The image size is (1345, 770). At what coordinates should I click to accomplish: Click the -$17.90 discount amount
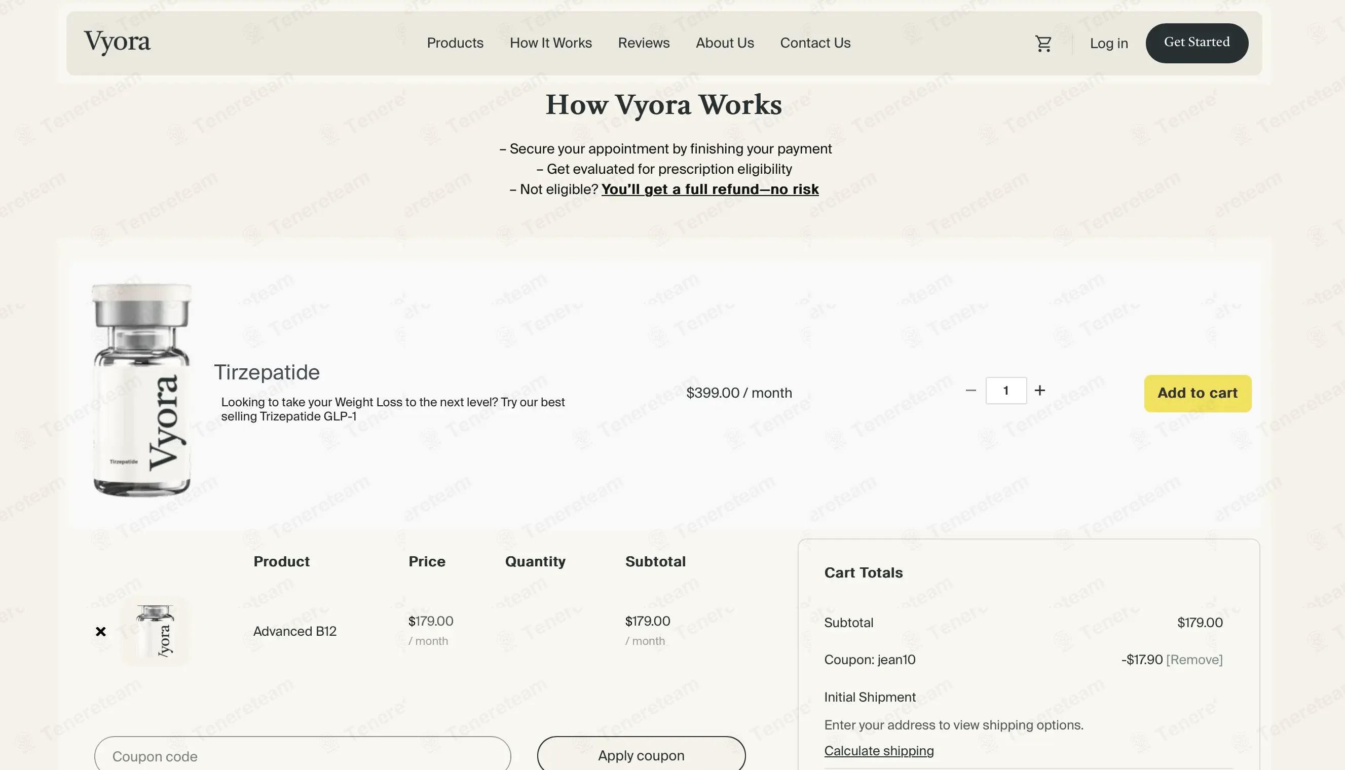(1142, 660)
